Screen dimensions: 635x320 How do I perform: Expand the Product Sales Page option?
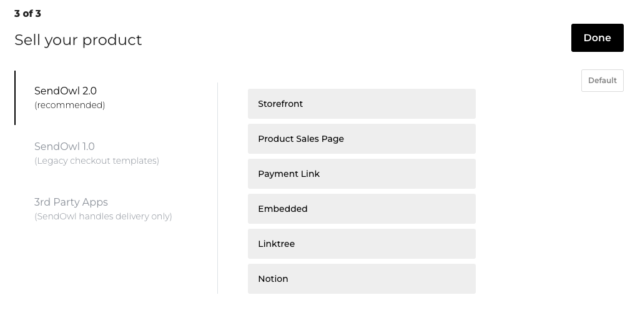click(362, 139)
